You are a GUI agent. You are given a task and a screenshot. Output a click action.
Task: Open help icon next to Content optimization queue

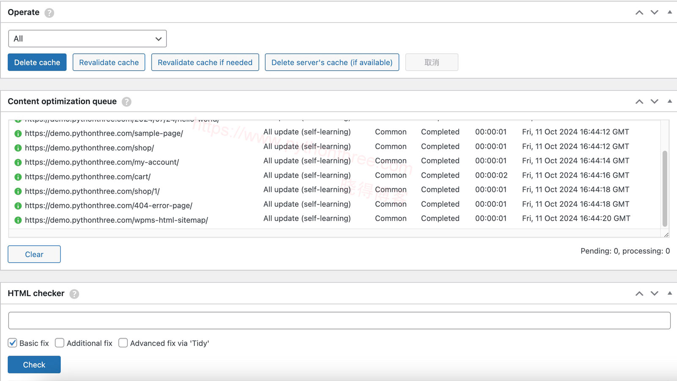click(x=127, y=101)
